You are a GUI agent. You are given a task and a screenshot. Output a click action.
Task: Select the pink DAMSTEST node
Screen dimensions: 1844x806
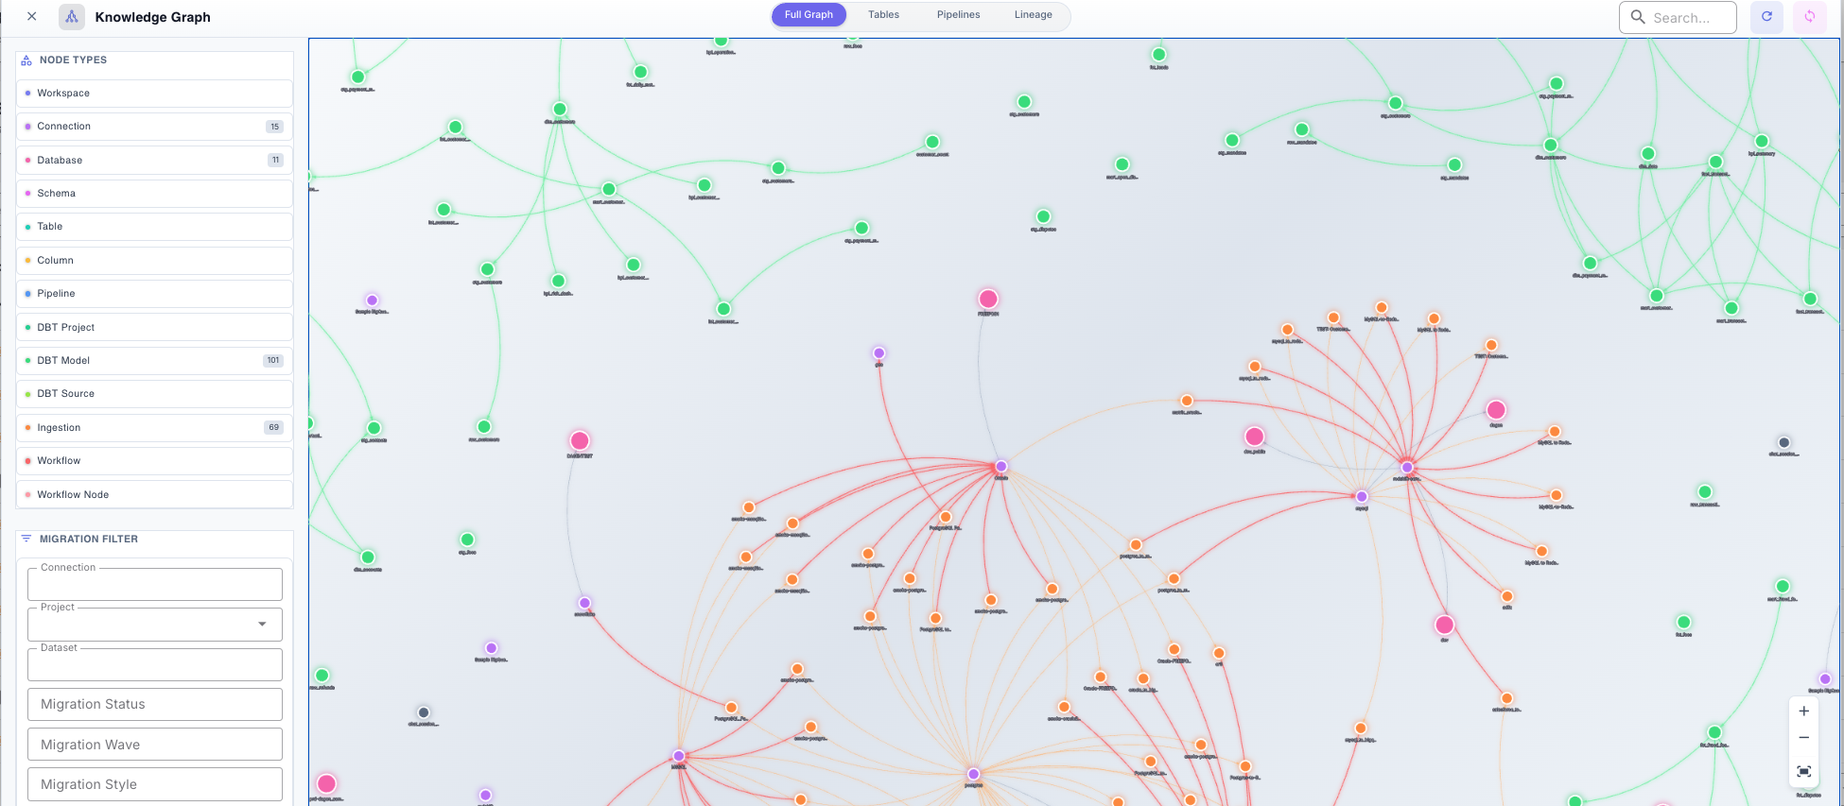coord(580,440)
